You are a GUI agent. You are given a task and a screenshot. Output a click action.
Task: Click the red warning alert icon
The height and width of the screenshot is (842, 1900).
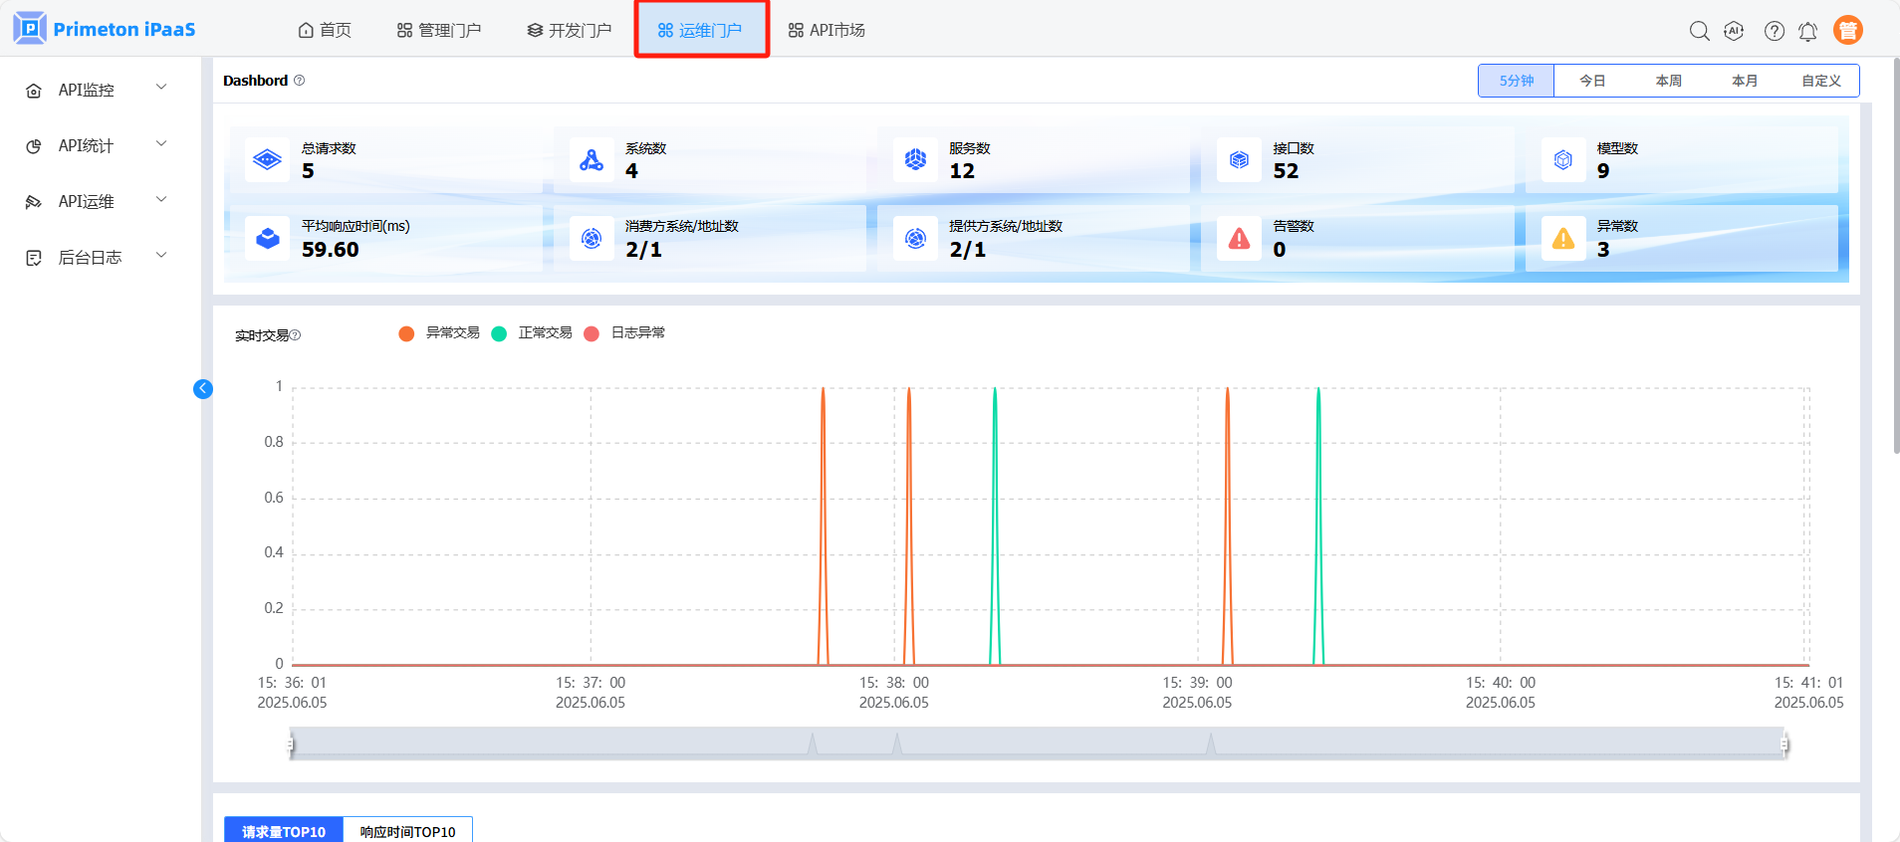pos(1239,239)
